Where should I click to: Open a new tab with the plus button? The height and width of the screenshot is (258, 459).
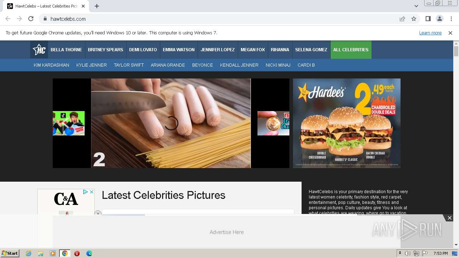97,6
